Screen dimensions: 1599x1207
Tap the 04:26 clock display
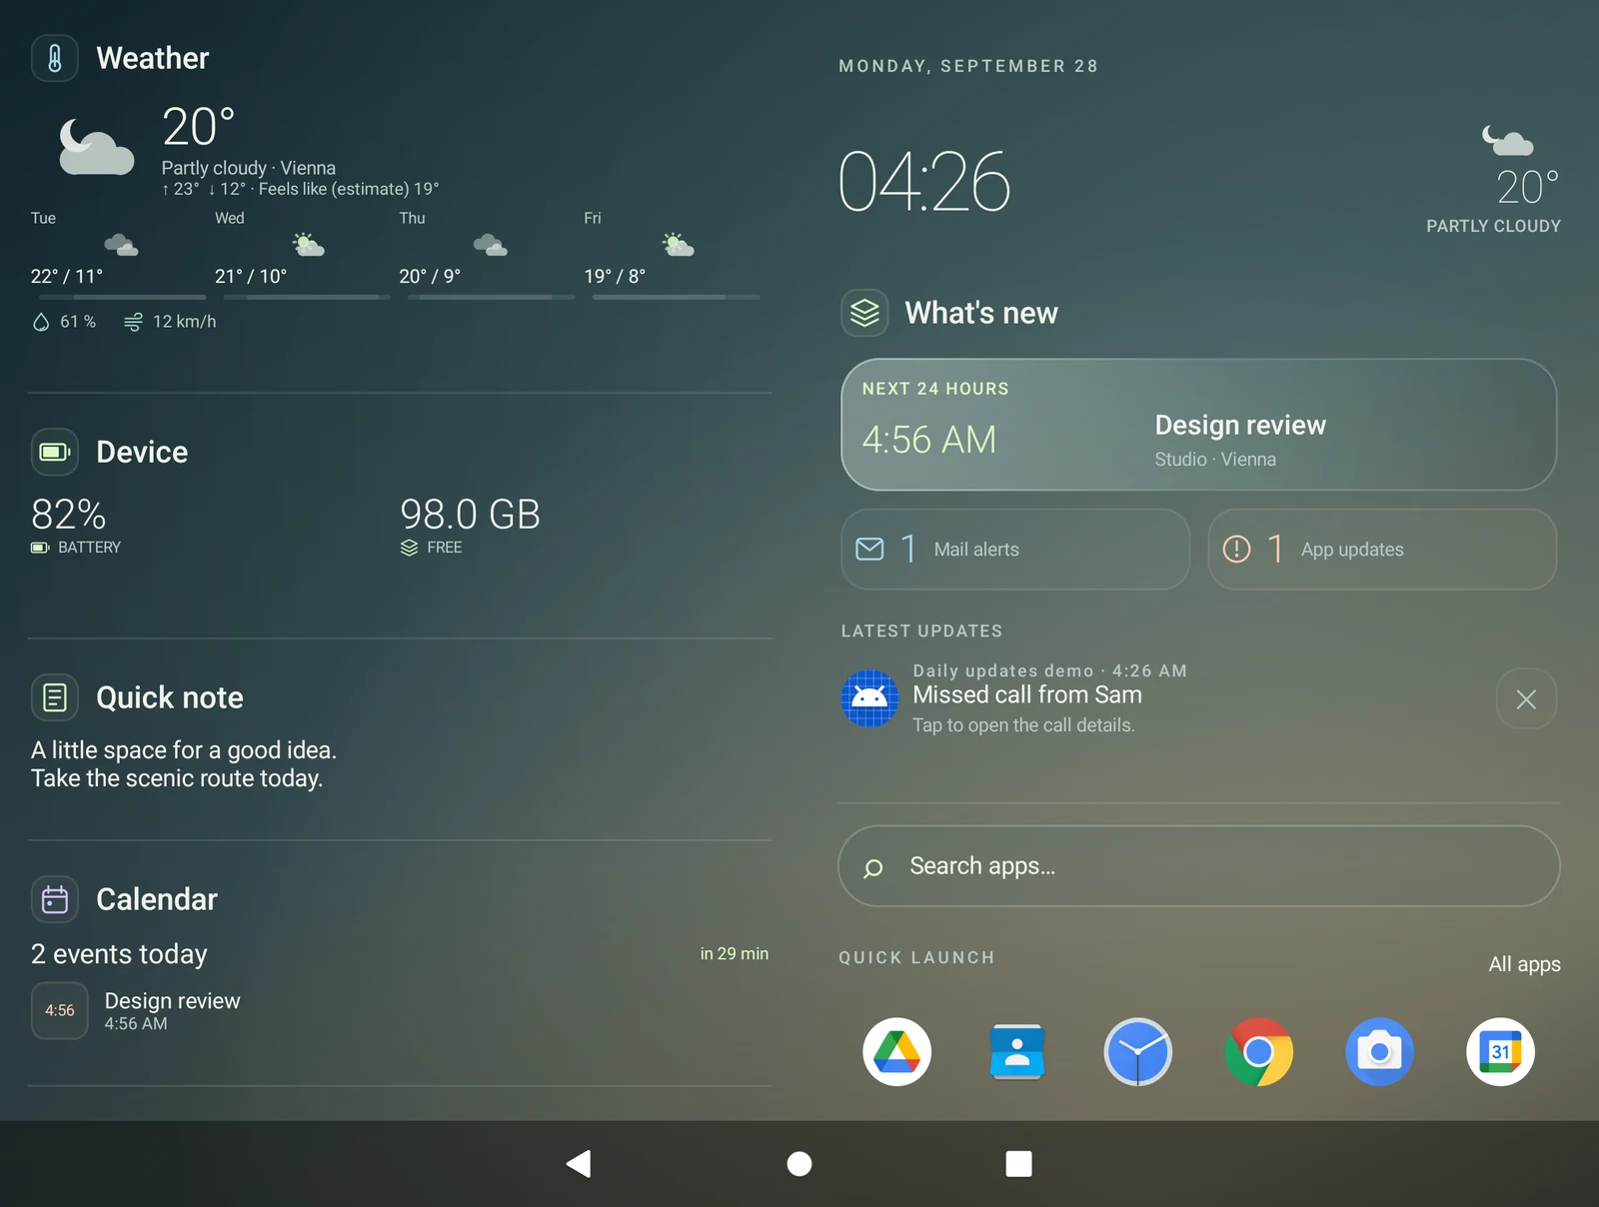click(x=924, y=183)
